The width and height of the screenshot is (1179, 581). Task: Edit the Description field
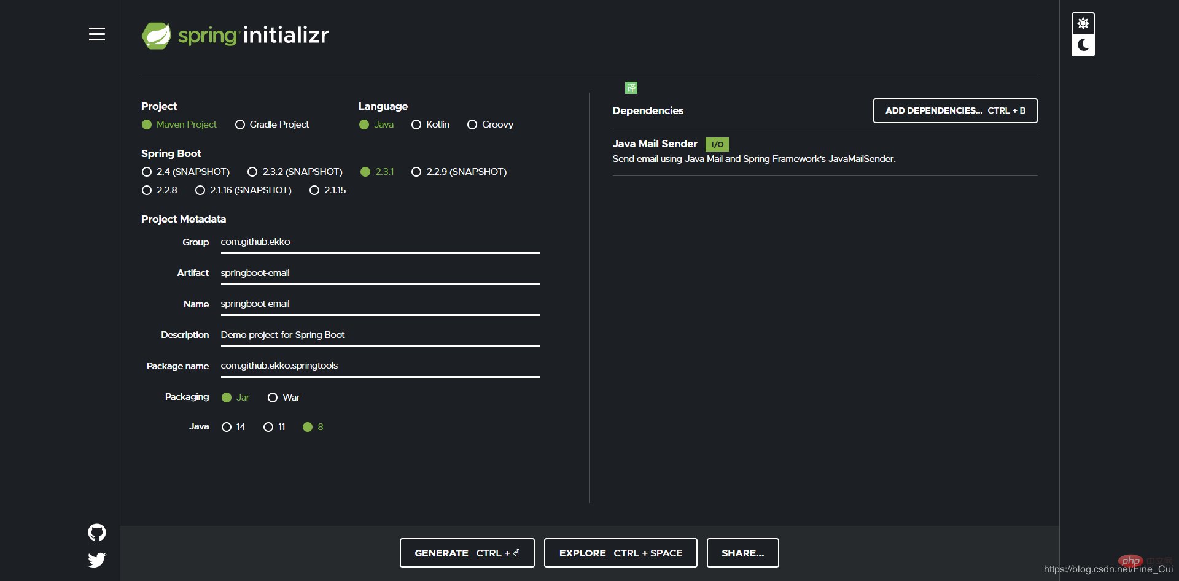point(380,335)
